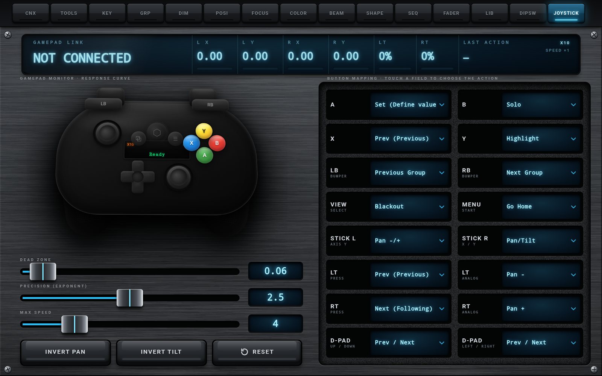Click the NOT CONNECTED gamepad link status
The height and width of the screenshot is (376, 602).
click(82, 58)
